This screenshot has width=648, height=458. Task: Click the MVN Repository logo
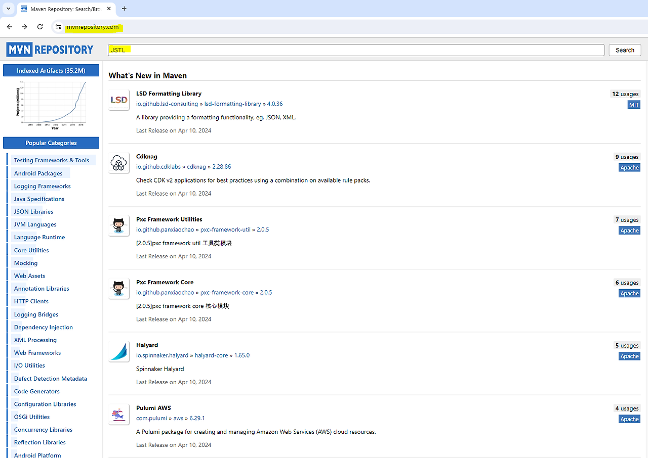pyautogui.click(x=50, y=50)
